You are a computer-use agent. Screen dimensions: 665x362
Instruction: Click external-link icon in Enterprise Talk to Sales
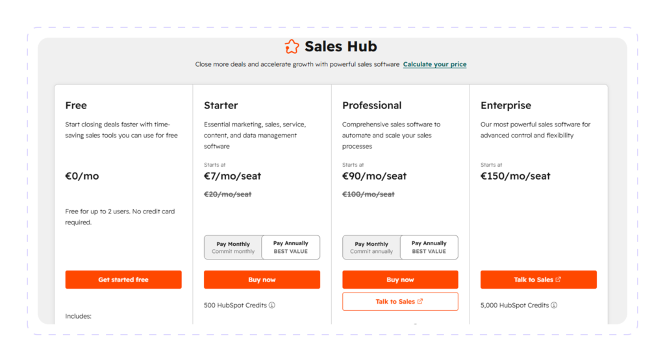558,280
